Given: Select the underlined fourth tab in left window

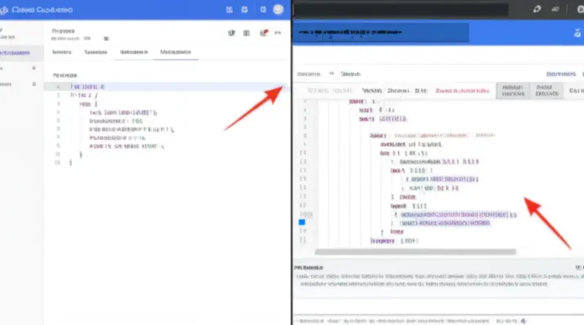Looking at the screenshot, I should [175, 52].
